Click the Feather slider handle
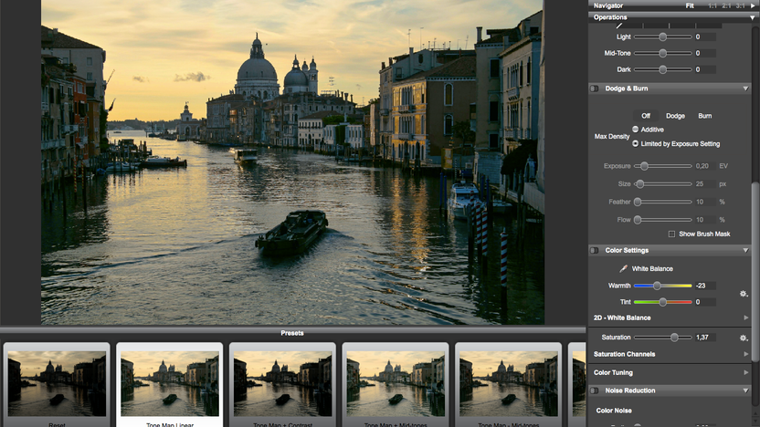 [638, 202]
